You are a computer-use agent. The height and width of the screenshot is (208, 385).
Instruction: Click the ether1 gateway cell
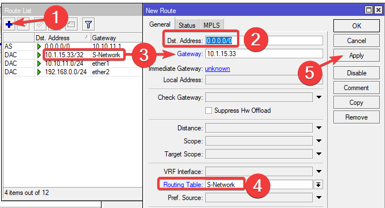pos(100,63)
